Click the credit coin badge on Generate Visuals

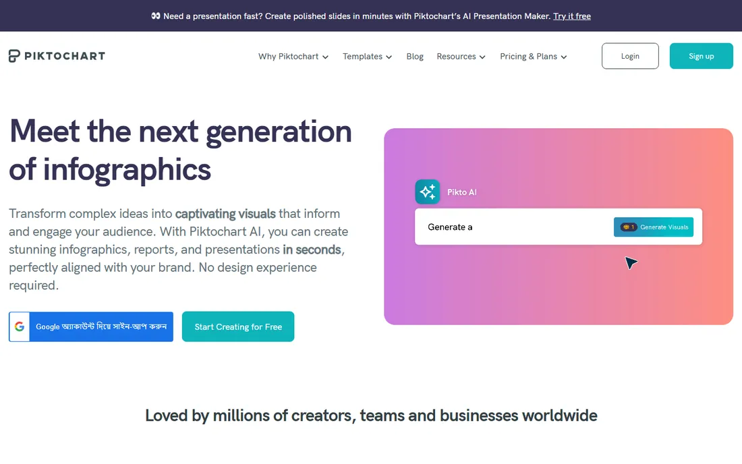(x=629, y=227)
